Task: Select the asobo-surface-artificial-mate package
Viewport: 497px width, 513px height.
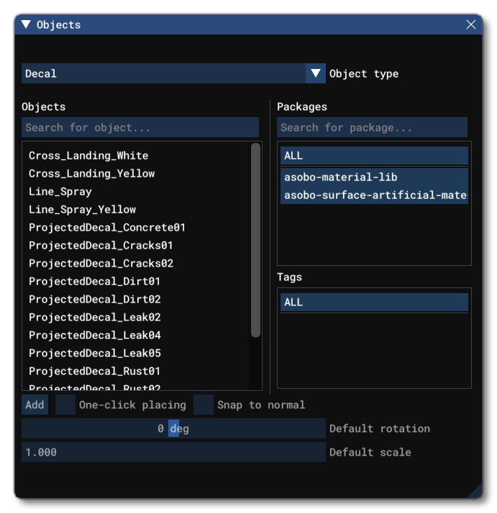Action: [375, 195]
